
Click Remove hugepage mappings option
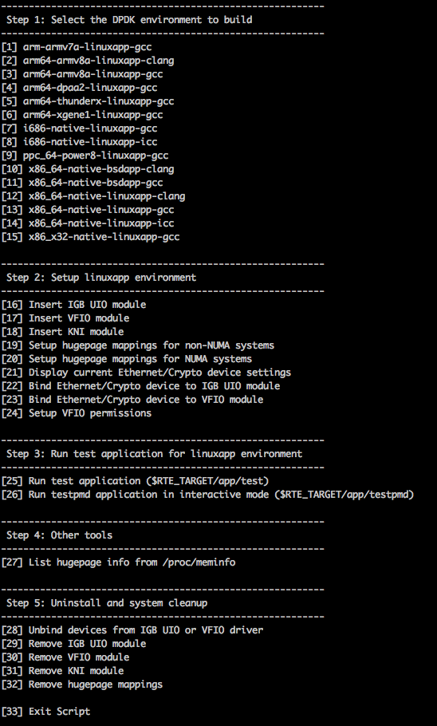(82, 685)
